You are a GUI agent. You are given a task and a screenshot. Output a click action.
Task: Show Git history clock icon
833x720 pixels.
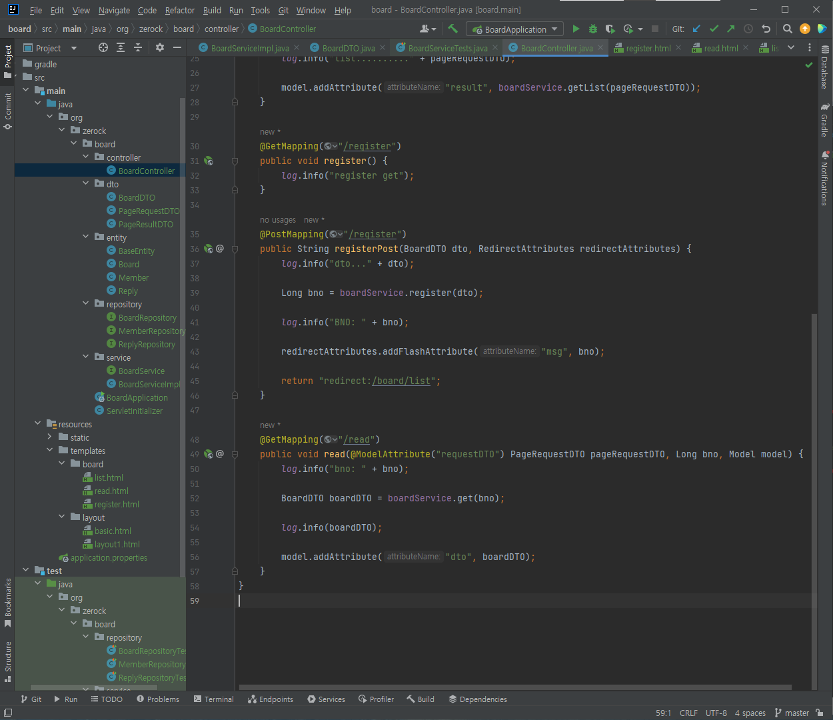pyautogui.click(x=748, y=29)
